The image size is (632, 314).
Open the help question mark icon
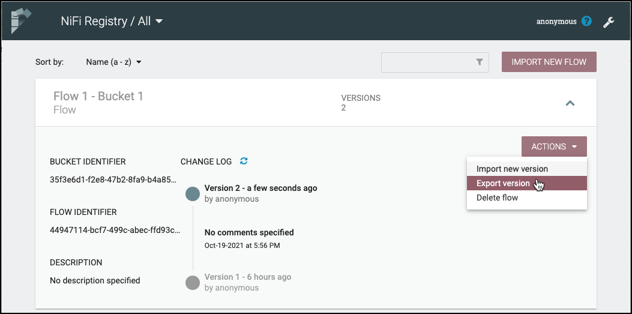click(587, 22)
